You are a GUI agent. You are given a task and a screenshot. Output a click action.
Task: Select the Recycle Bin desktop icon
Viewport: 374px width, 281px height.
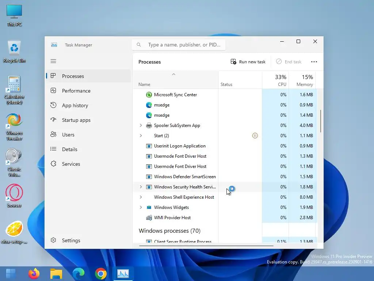pos(14,51)
